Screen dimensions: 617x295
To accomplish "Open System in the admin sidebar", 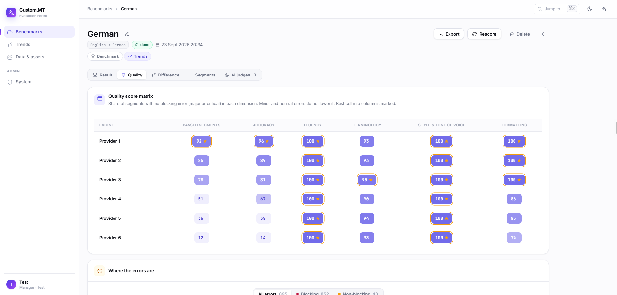I will 39,82.
